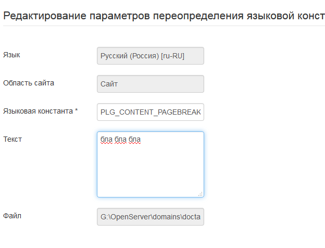Click the Область сайта label

(29, 82)
